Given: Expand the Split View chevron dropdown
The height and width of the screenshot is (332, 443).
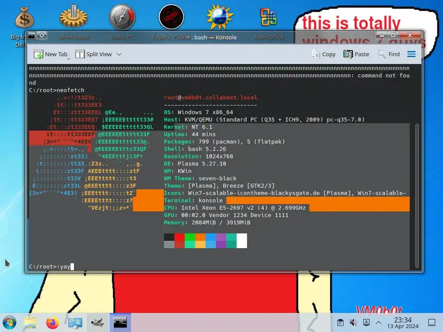Looking at the screenshot, I should click(119, 54).
